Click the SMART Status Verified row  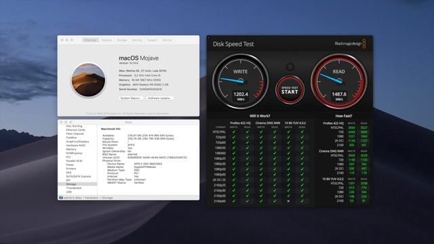125,182
